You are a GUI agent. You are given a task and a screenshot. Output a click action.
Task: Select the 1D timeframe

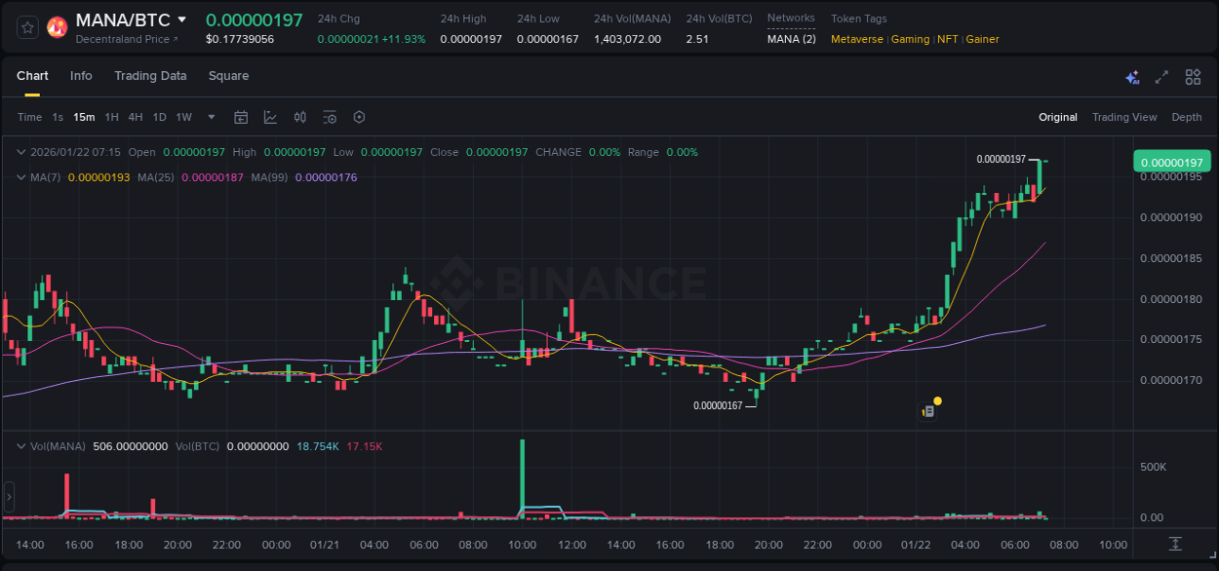[x=159, y=117]
